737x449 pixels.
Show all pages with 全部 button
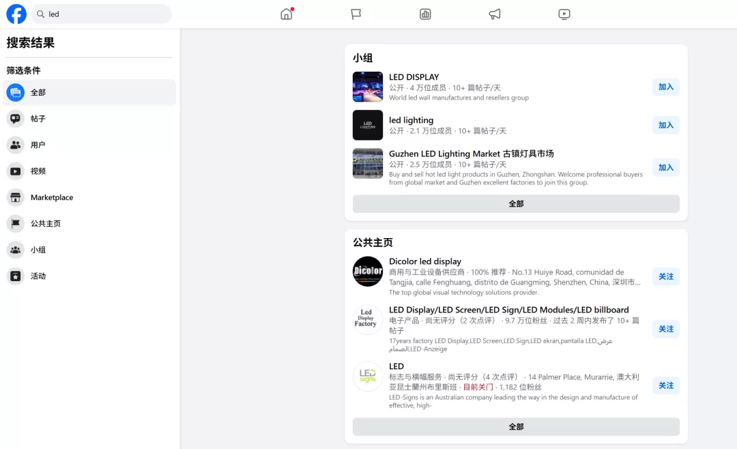click(x=516, y=426)
